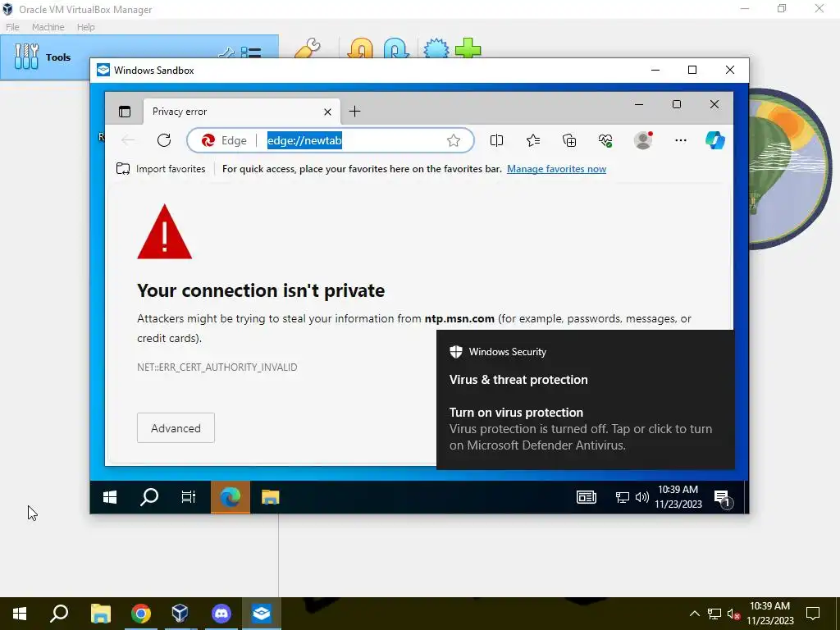Viewport: 840px width, 630px height.
Task: Click host clock showing 11/23/2023
Action: tap(770, 614)
